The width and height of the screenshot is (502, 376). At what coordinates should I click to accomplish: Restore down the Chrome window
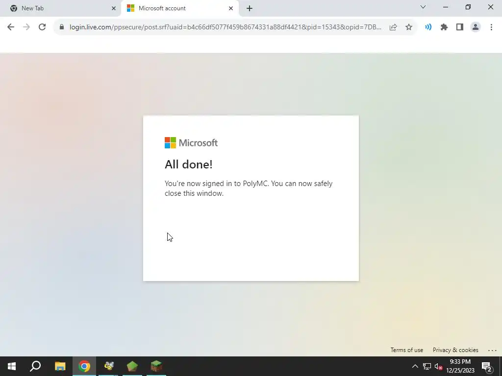(468, 7)
